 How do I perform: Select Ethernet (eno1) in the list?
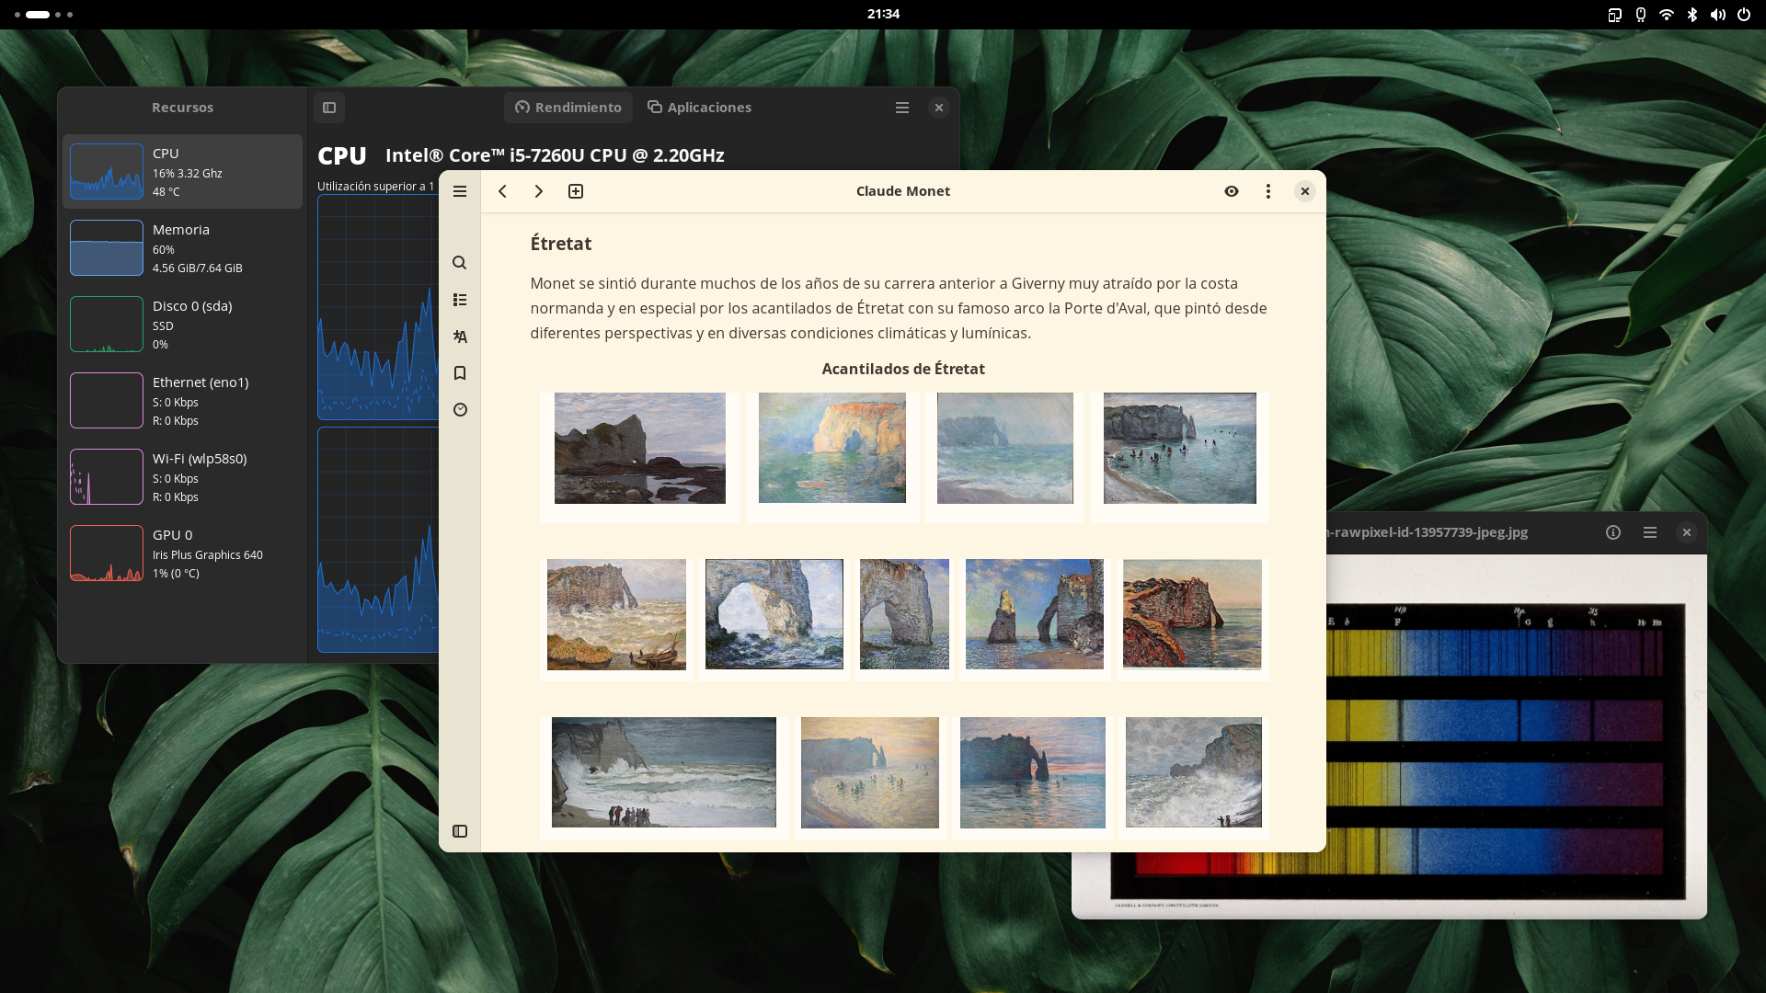[x=182, y=401]
